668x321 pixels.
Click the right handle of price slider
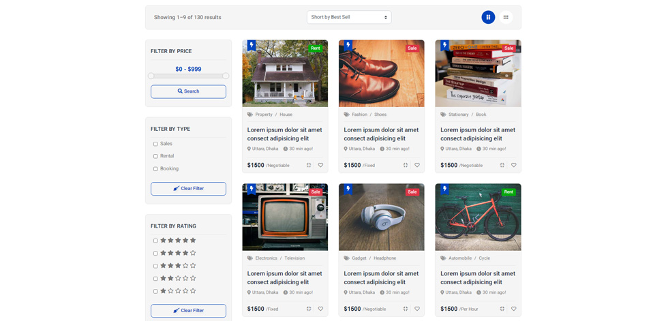226,76
